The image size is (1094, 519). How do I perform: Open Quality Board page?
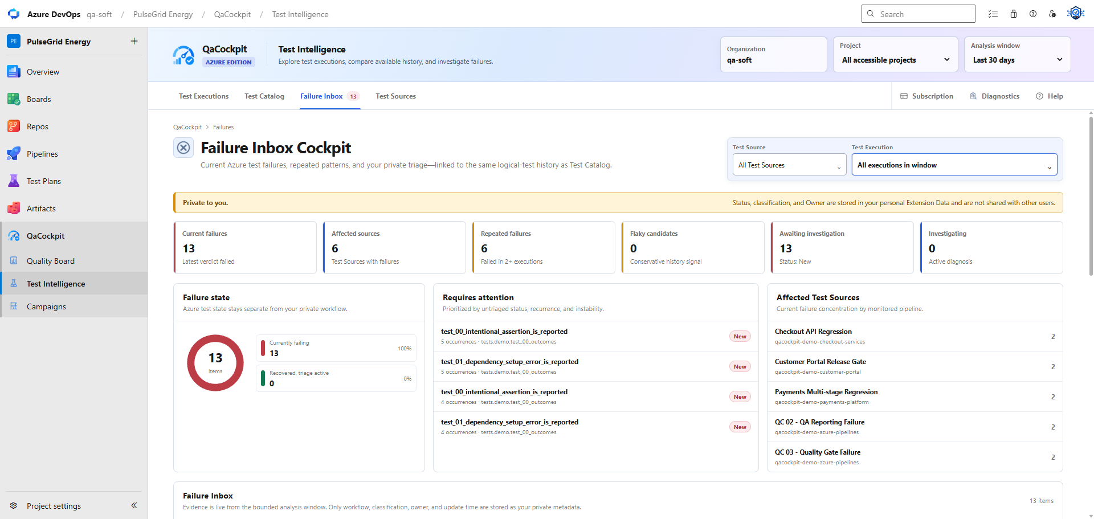(x=74, y=261)
